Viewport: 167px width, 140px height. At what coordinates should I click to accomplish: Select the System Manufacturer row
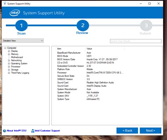coord(91,89)
